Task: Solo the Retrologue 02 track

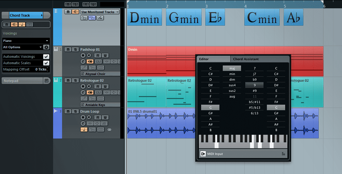Action: [x=75, y=80]
